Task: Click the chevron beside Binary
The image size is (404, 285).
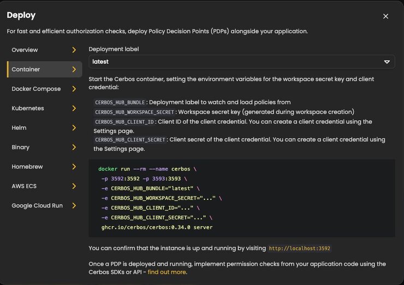Action: click(74, 147)
